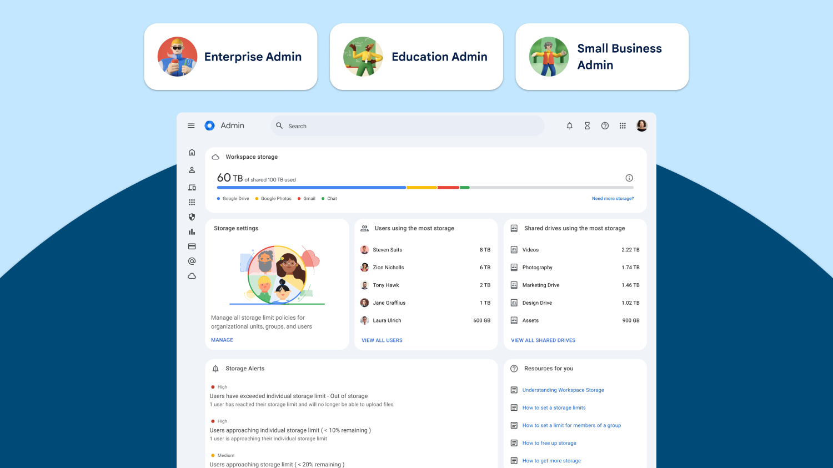Click the notifications bell icon

click(569, 126)
